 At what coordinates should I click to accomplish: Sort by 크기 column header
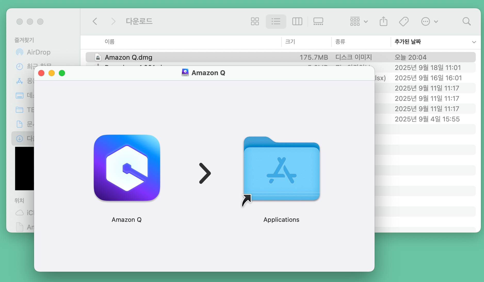tap(290, 42)
